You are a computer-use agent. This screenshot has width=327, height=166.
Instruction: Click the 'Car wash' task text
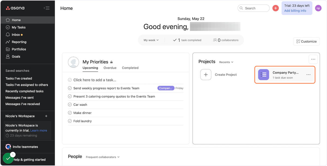coord(80,105)
